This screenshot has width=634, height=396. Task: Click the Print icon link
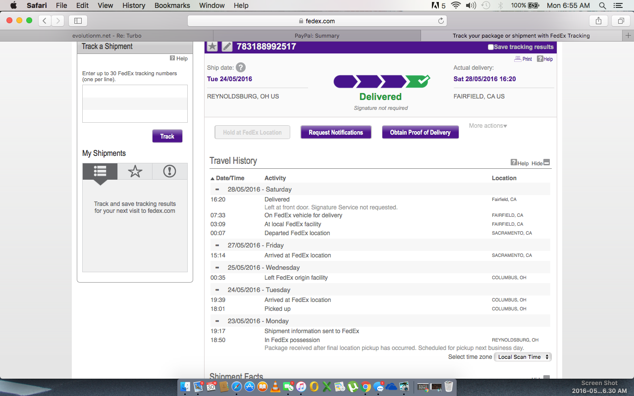(x=523, y=59)
